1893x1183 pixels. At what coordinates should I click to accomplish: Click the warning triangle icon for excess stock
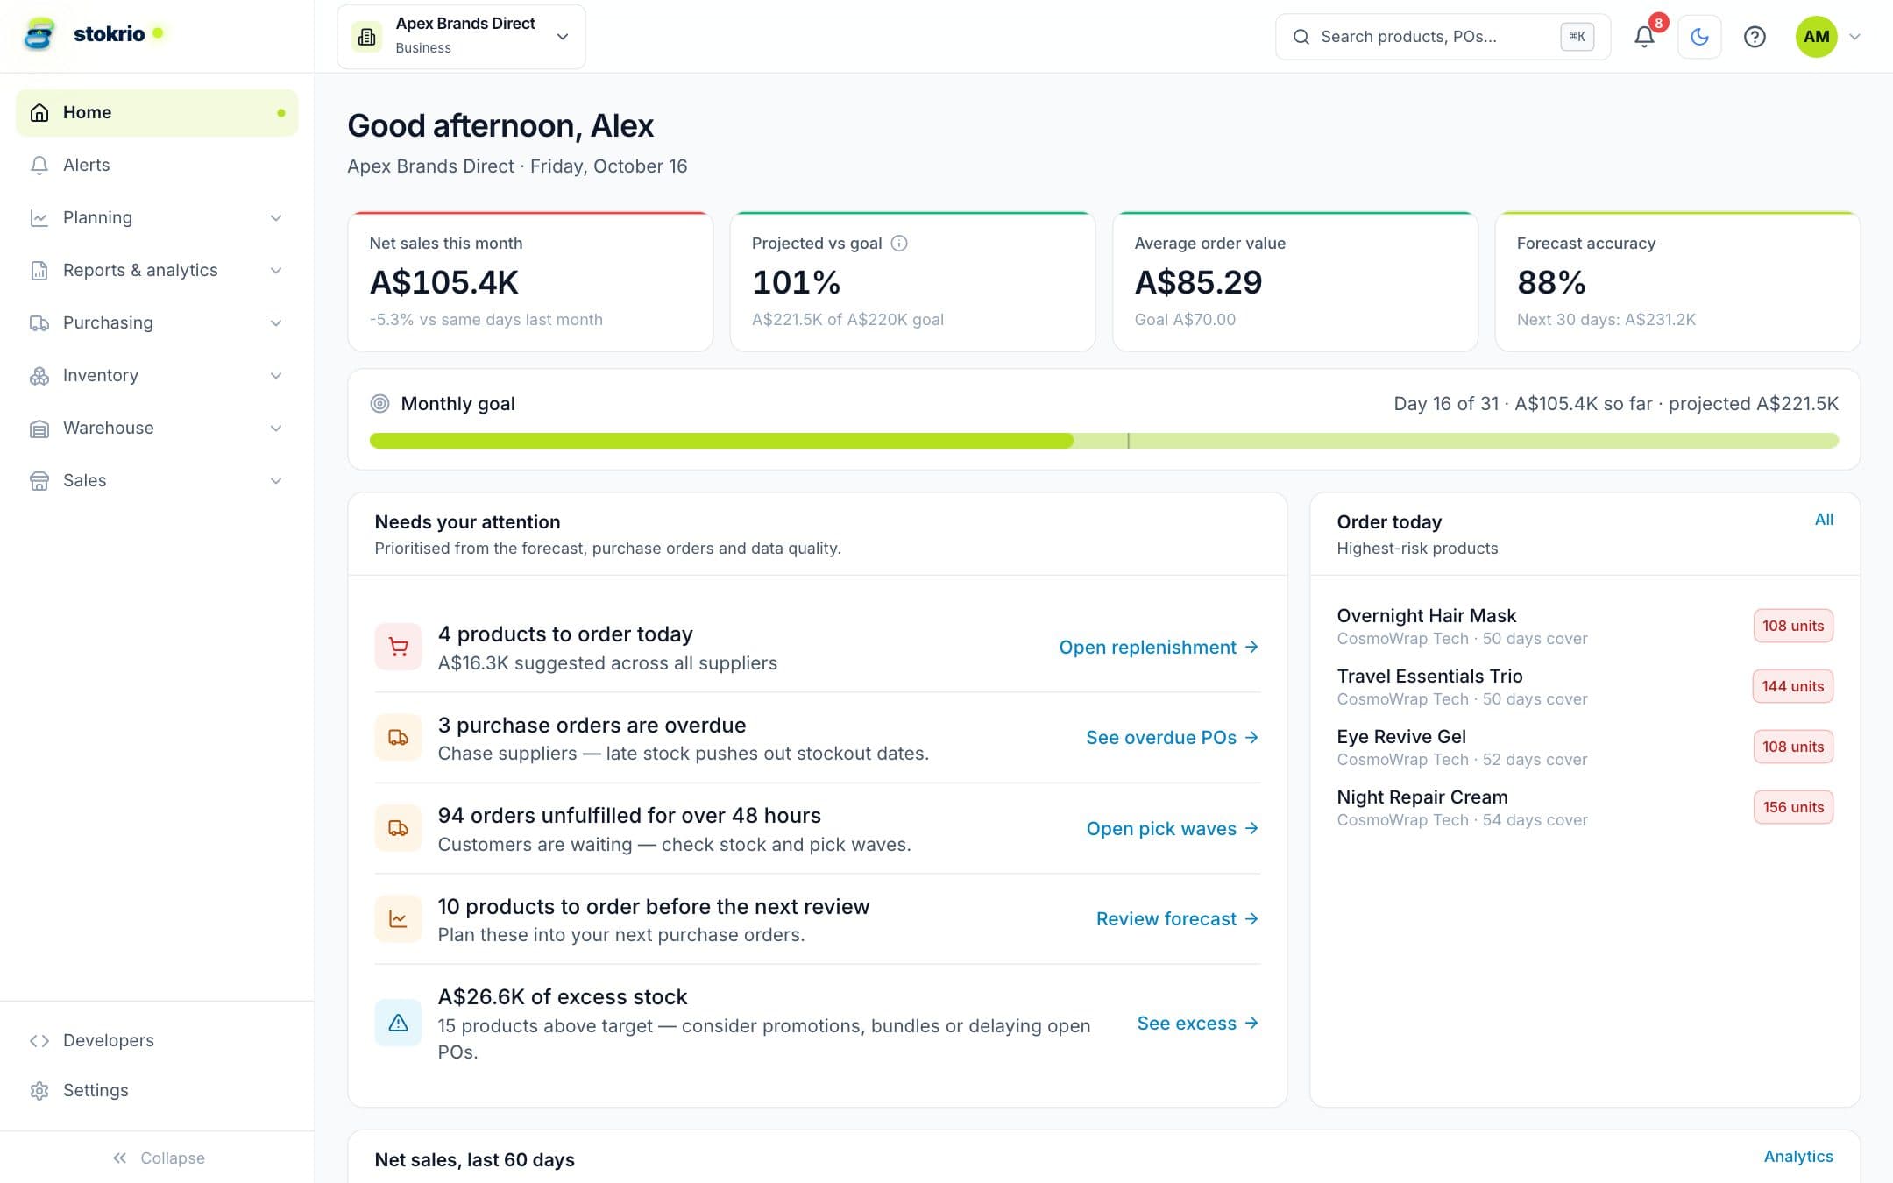click(x=398, y=1023)
